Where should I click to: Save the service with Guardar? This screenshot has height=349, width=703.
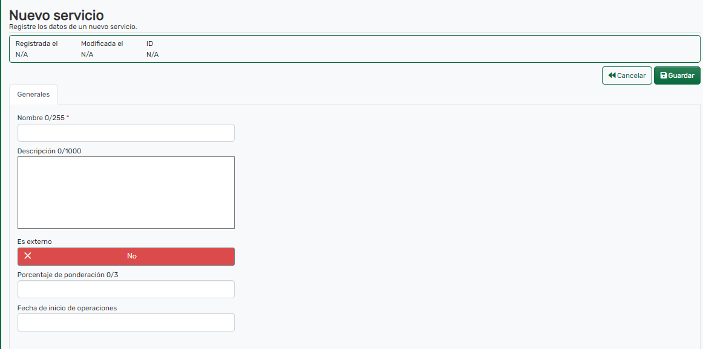pyautogui.click(x=677, y=75)
